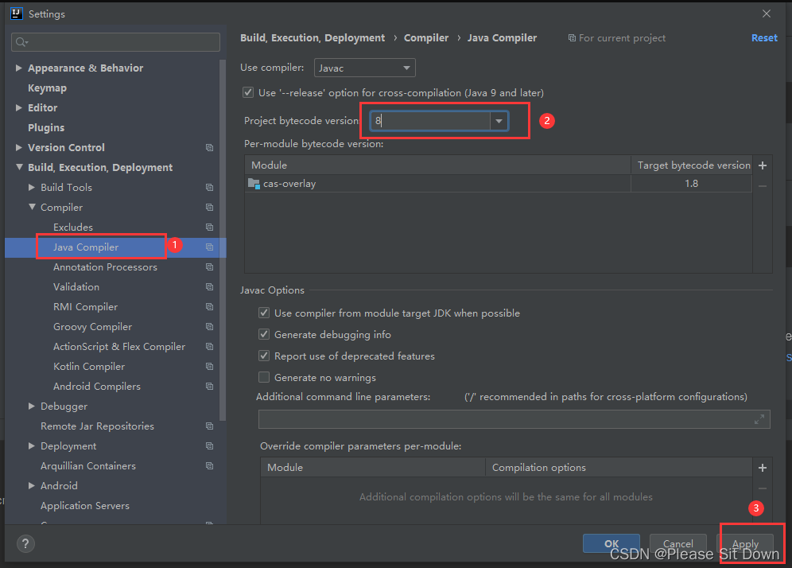Viewport: 792px width, 568px height.
Task: Click the cas-overlay module folder icon
Action: (x=254, y=184)
